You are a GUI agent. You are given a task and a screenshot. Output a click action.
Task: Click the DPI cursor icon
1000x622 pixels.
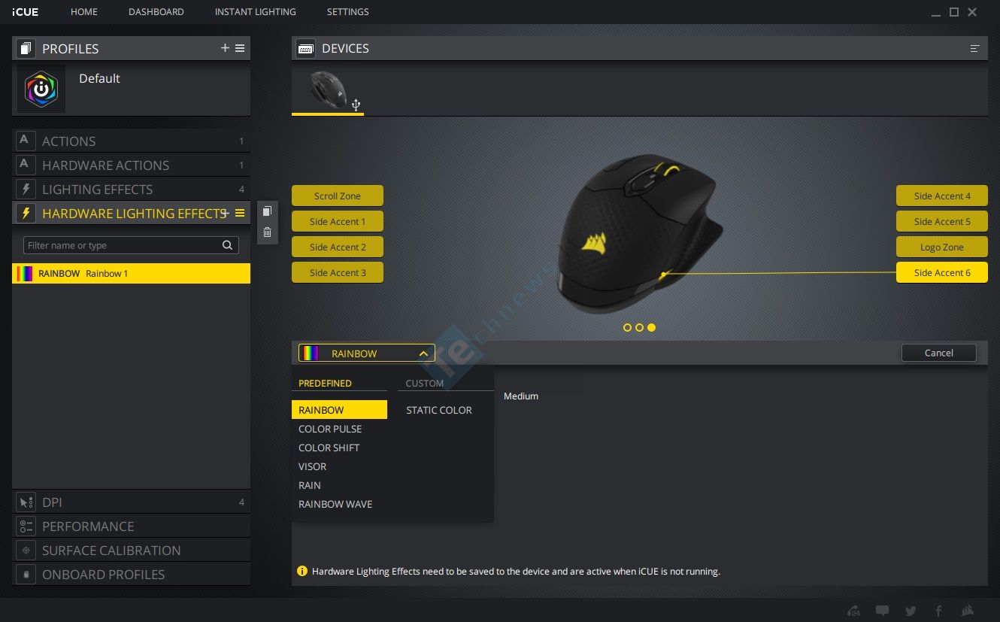[26, 502]
